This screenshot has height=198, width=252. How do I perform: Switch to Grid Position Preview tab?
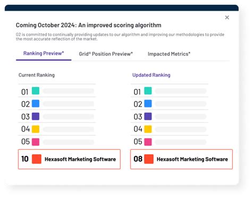[x=106, y=54]
